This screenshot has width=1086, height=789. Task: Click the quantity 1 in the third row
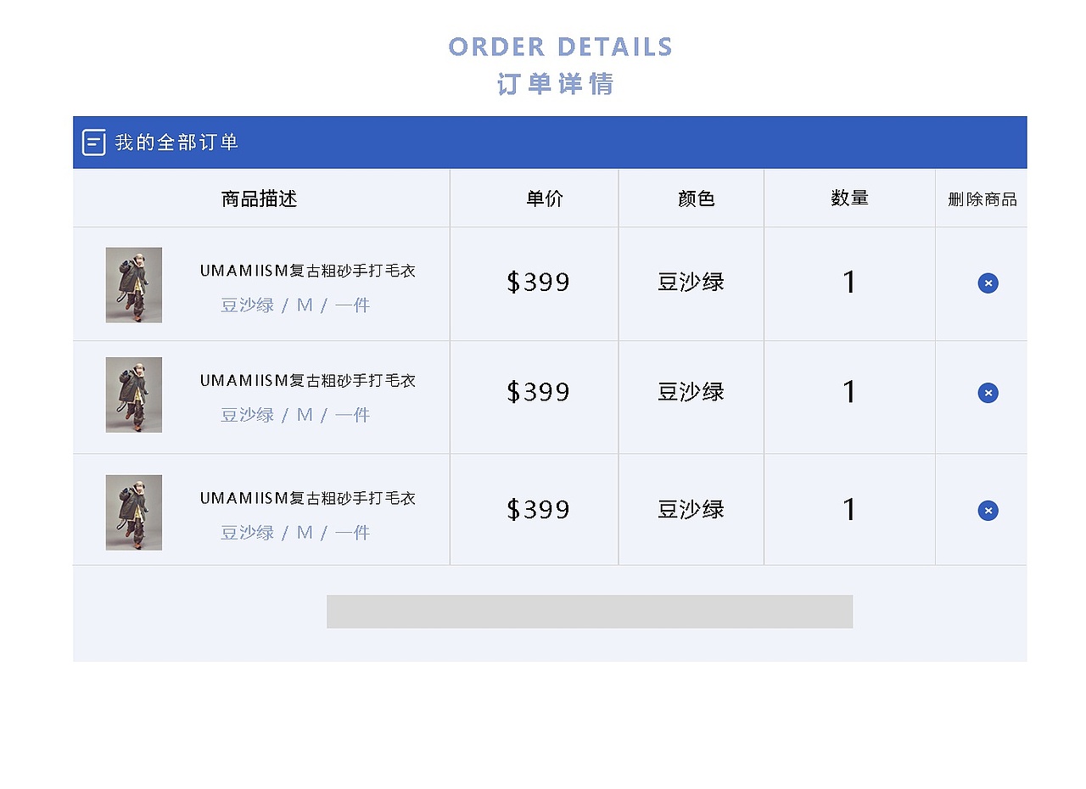tap(849, 510)
